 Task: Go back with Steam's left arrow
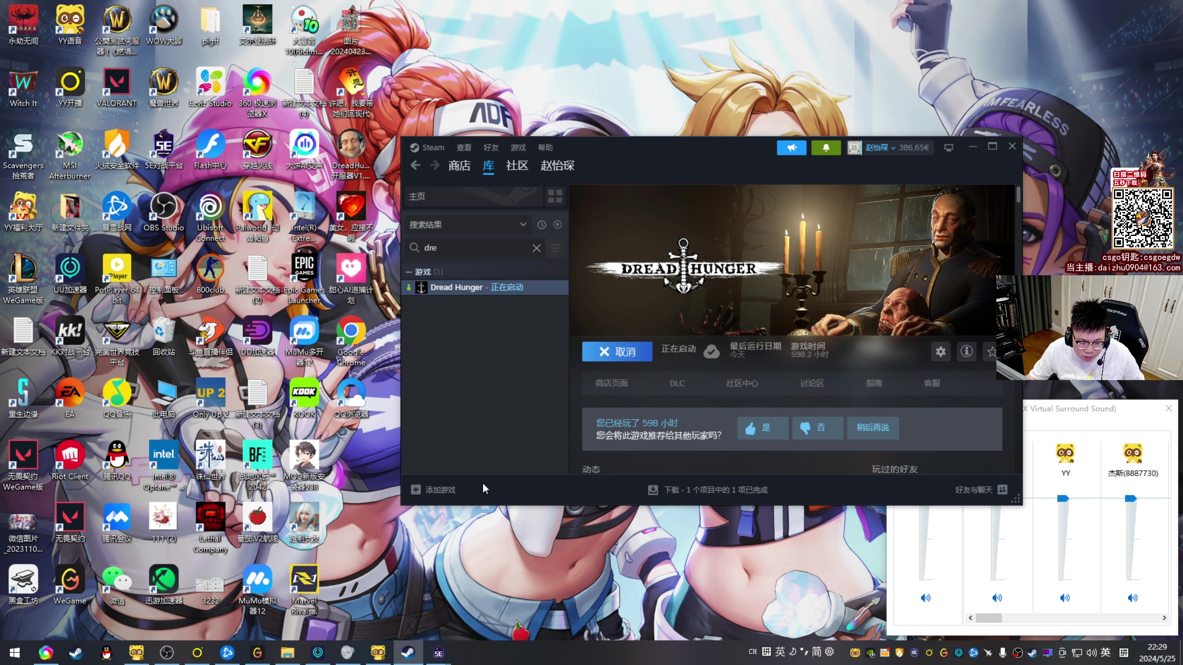pyautogui.click(x=415, y=165)
